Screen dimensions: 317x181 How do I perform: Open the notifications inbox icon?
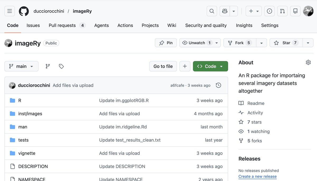point(295,11)
